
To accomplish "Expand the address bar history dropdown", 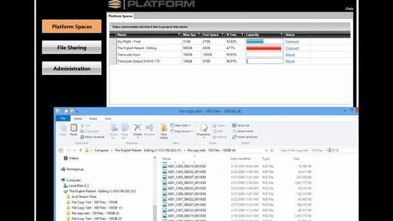I will pyautogui.click(x=266, y=150).
